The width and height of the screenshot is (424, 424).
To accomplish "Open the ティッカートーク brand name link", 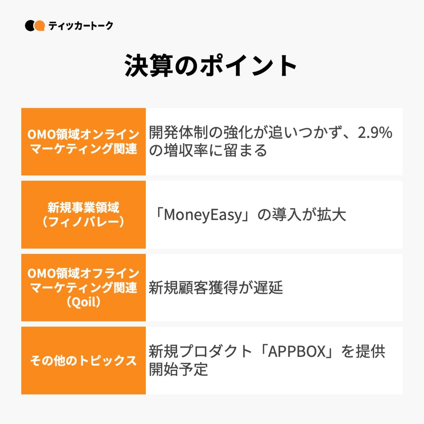I will pyautogui.click(x=81, y=26).
